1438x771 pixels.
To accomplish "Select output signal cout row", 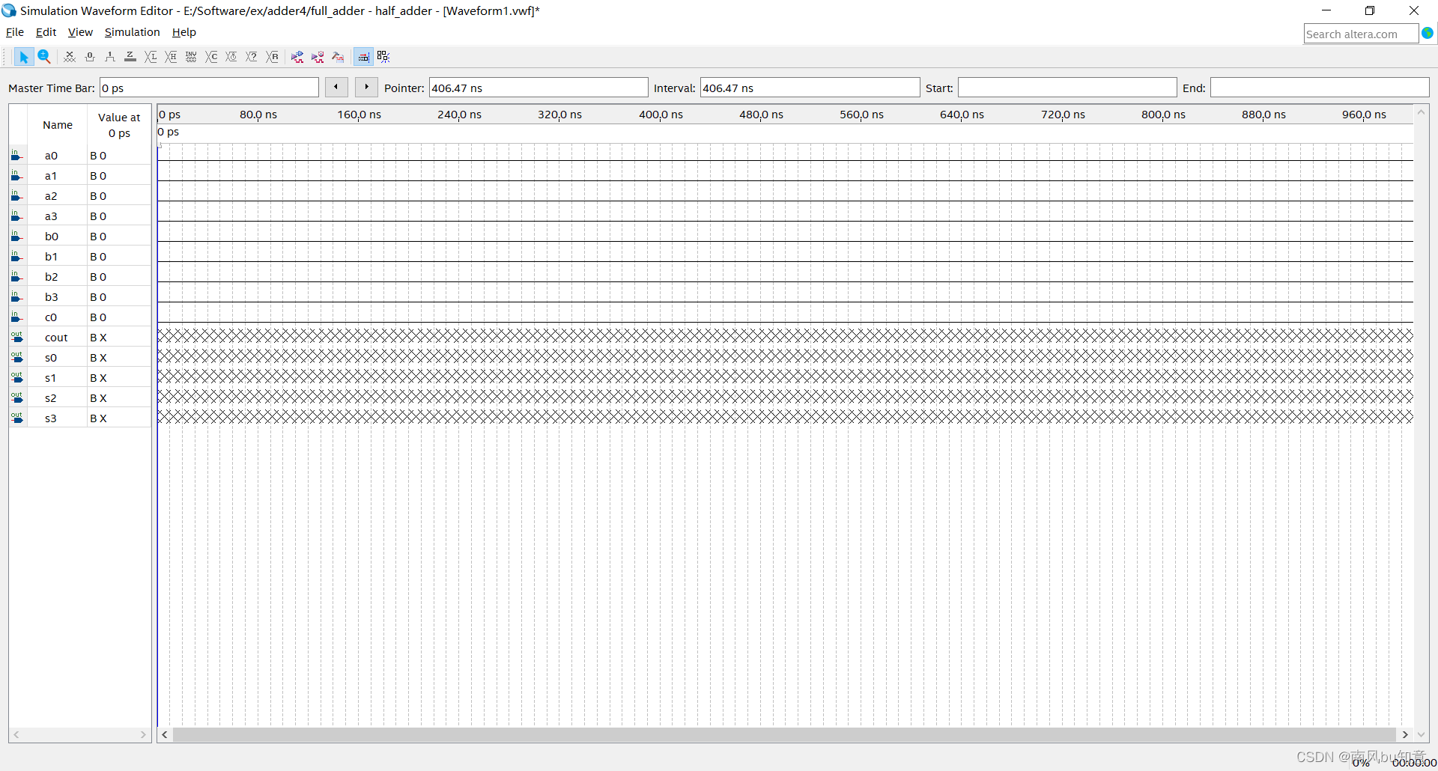I will (80, 338).
